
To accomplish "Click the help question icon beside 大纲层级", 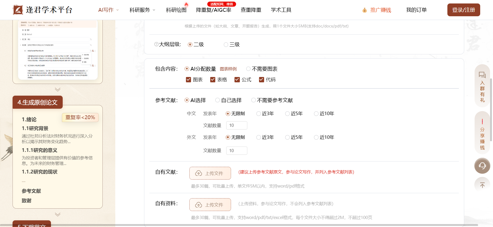I will (156, 44).
